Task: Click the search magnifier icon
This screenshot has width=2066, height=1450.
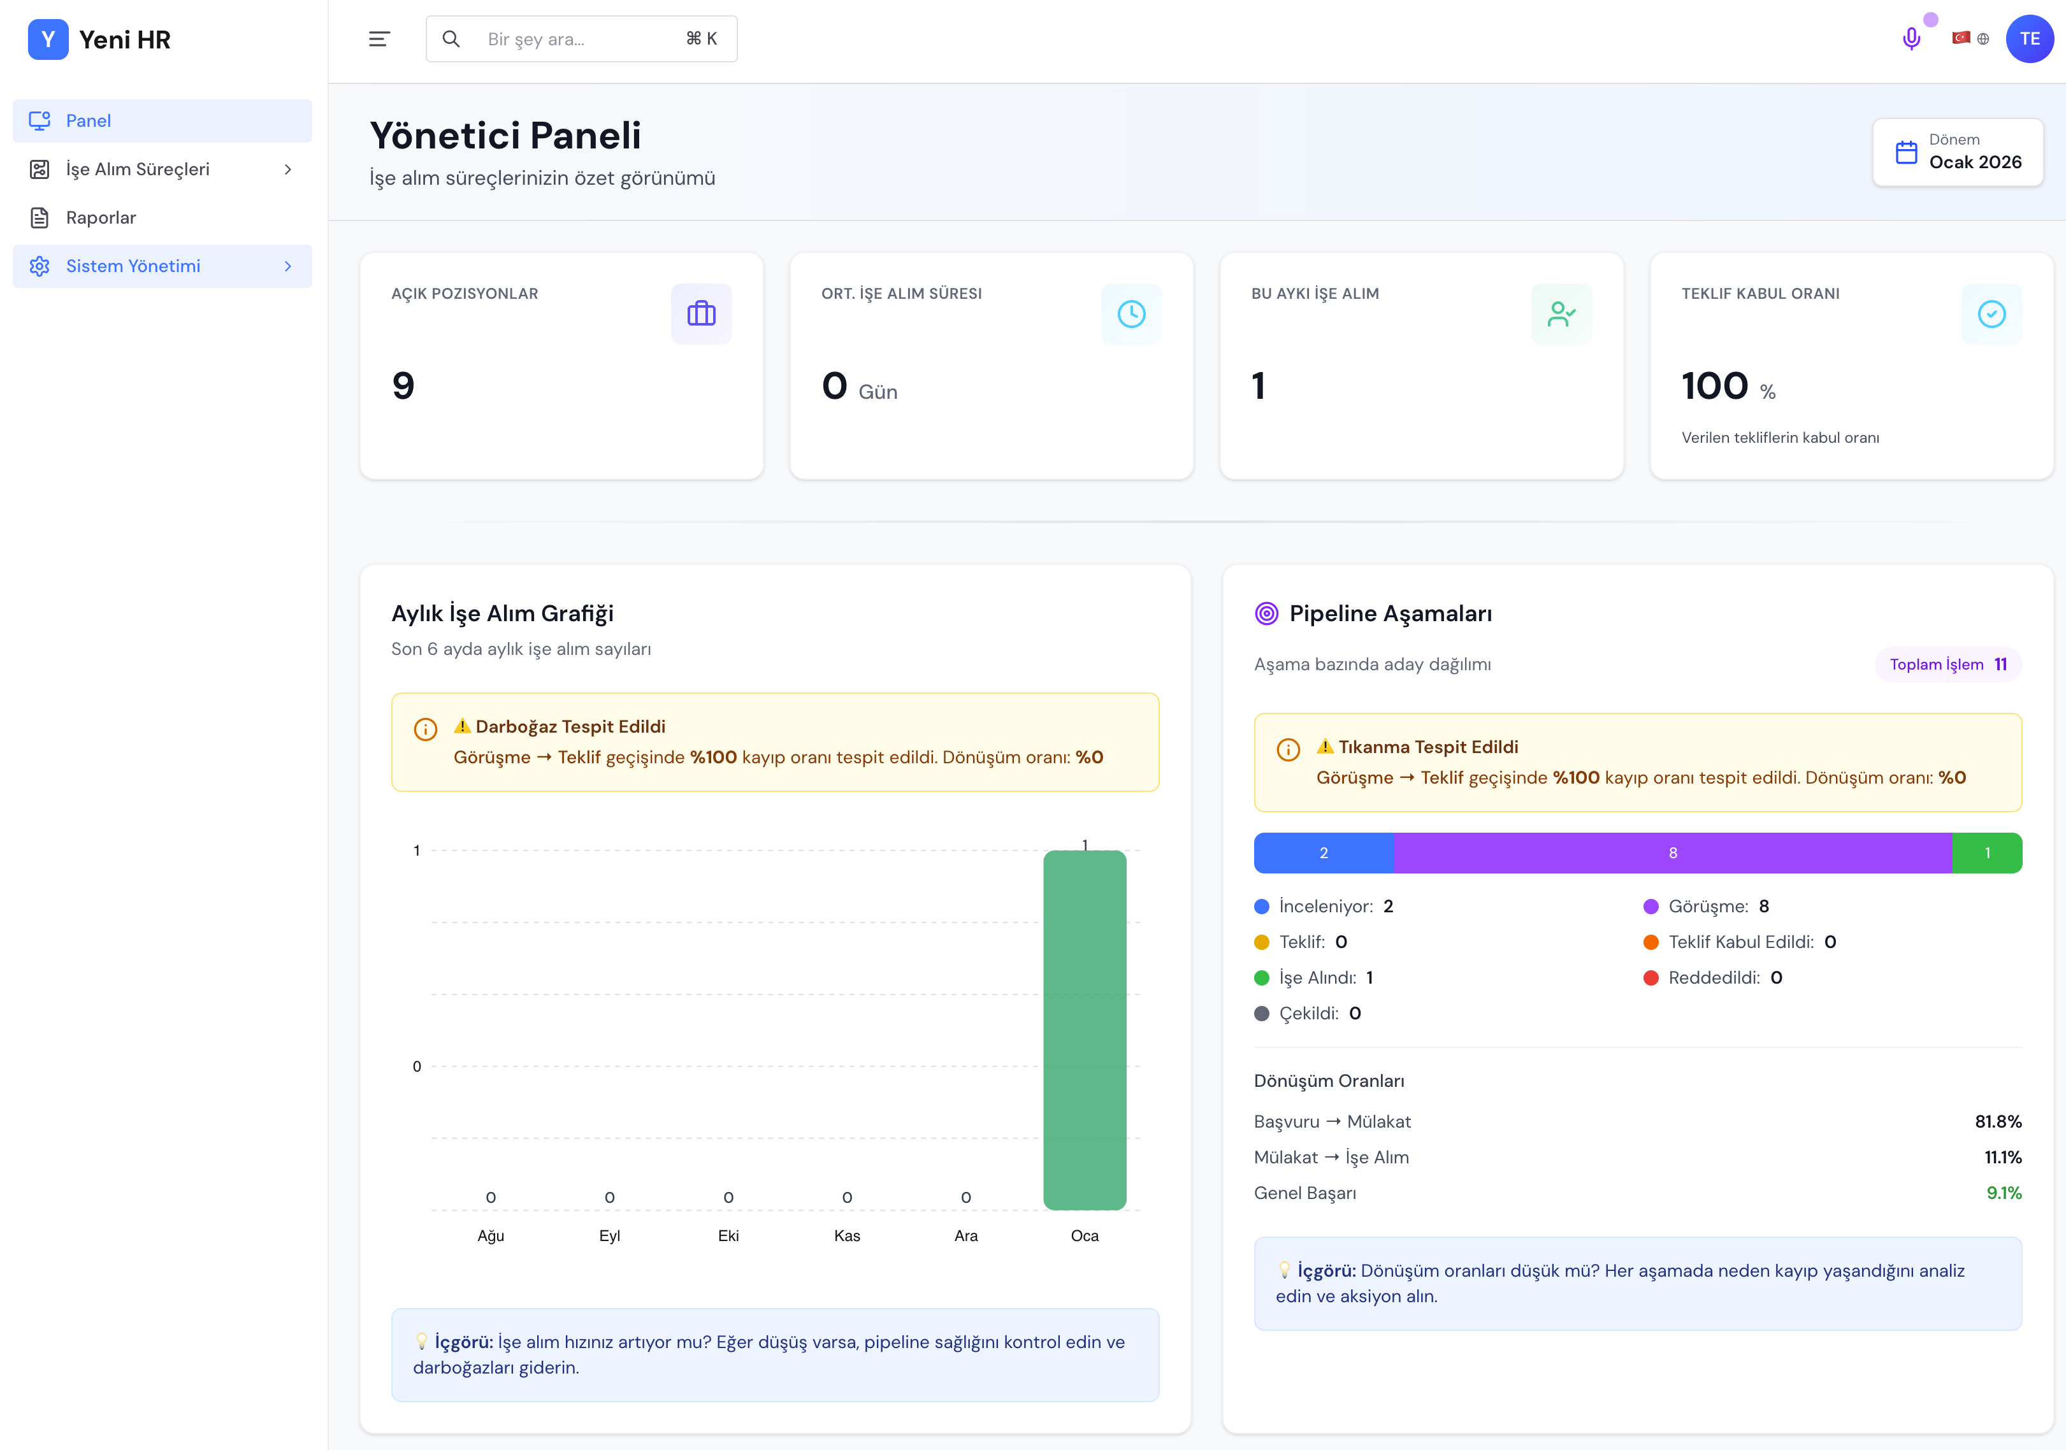Action: (x=452, y=39)
